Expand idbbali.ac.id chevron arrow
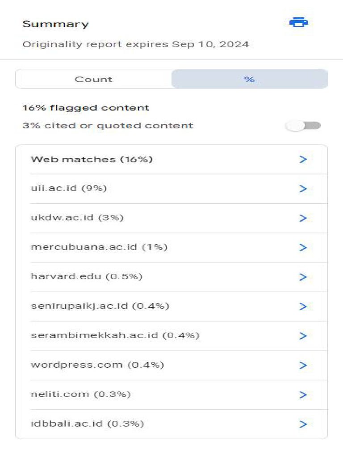The image size is (343, 458). pos(303,424)
